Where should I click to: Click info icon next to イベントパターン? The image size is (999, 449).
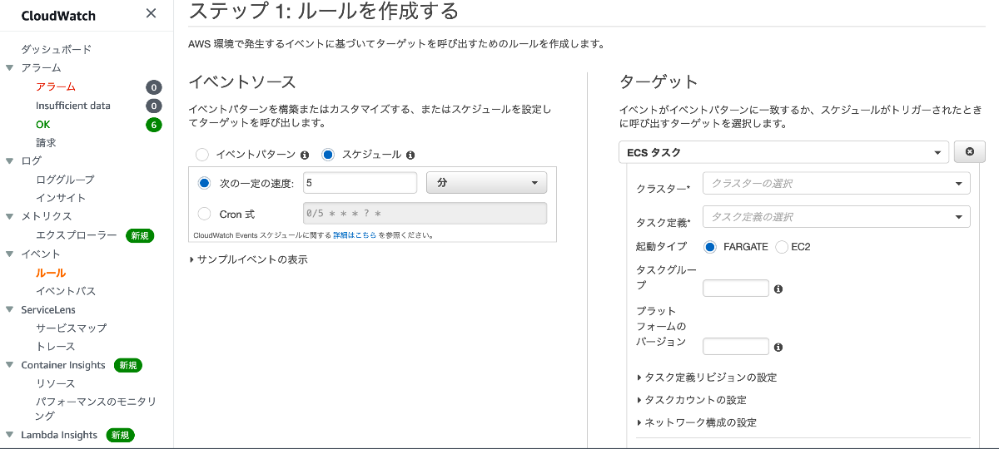(305, 155)
